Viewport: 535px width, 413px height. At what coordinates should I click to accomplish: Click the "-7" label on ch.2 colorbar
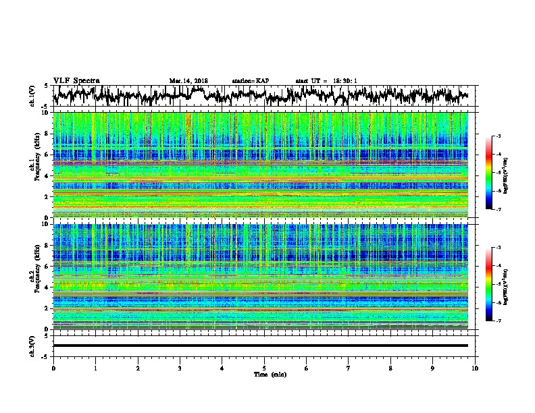coord(499,321)
